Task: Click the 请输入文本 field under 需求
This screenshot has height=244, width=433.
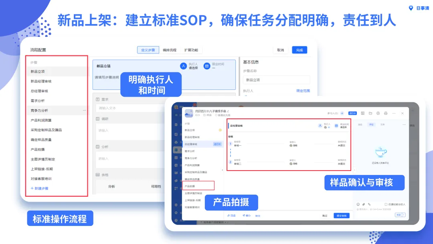Action: tap(130, 108)
